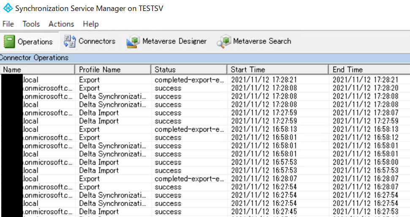Click Operations toolbar label
This screenshot has width=410, height=217.
point(35,42)
